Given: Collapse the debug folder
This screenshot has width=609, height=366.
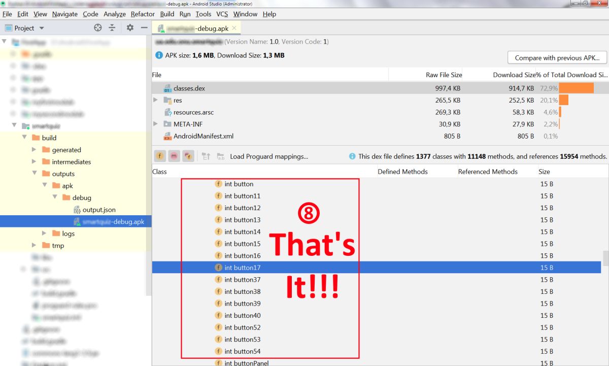Looking at the screenshot, I should (54, 197).
